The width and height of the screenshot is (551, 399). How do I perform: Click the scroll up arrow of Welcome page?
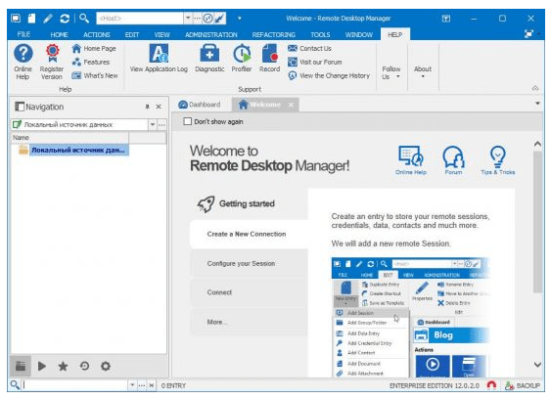tap(537, 144)
